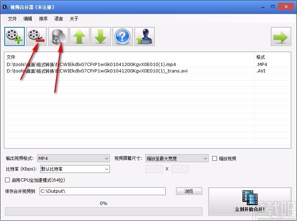Toggle the scale video option off
The width and height of the screenshot is (297, 221).
tap(214, 158)
